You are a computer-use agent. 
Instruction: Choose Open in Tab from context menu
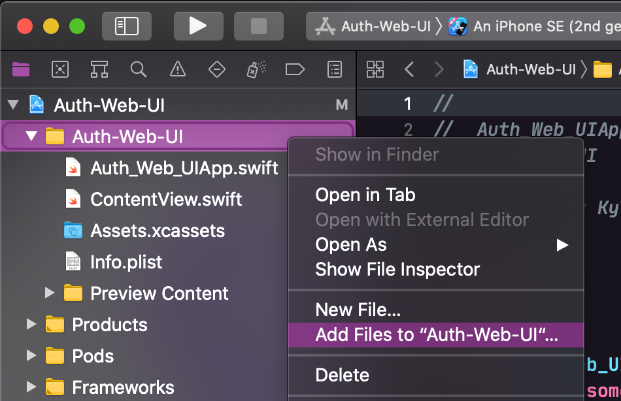click(435, 195)
